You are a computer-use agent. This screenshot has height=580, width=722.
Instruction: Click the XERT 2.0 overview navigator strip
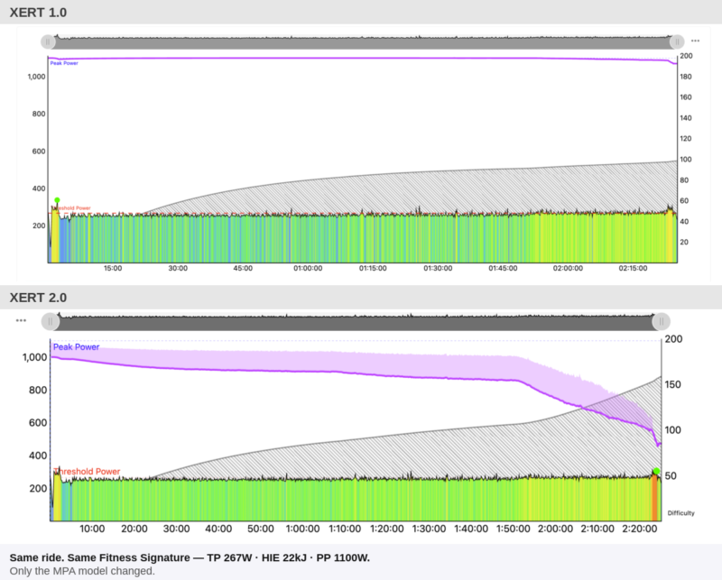(356, 322)
